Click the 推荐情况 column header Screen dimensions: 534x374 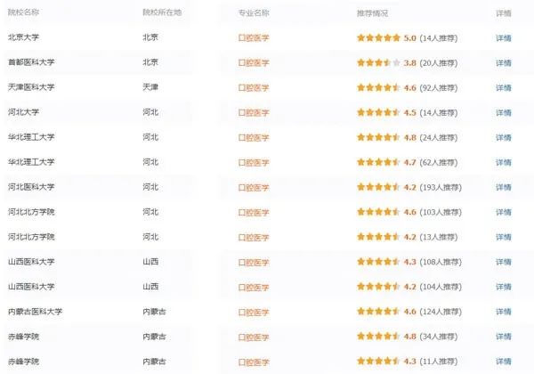(x=372, y=13)
